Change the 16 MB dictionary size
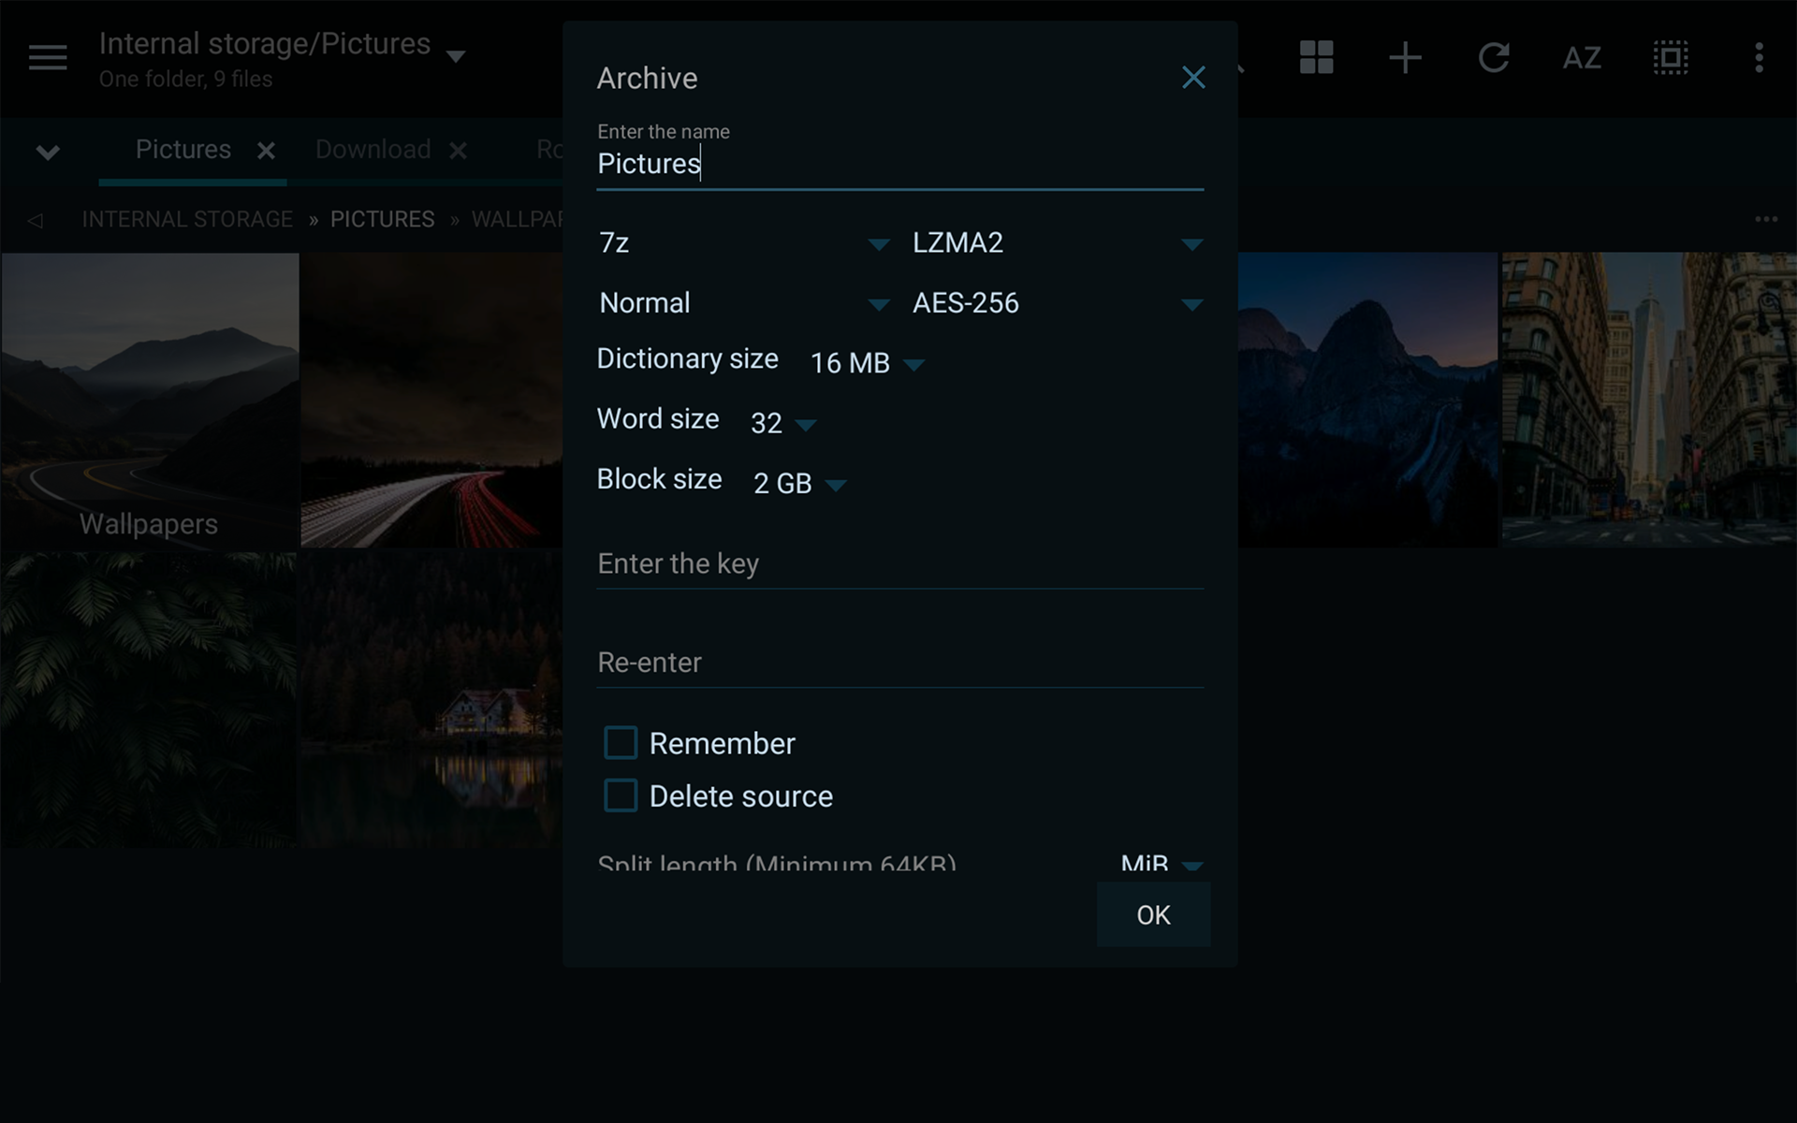 [x=867, y=363]
